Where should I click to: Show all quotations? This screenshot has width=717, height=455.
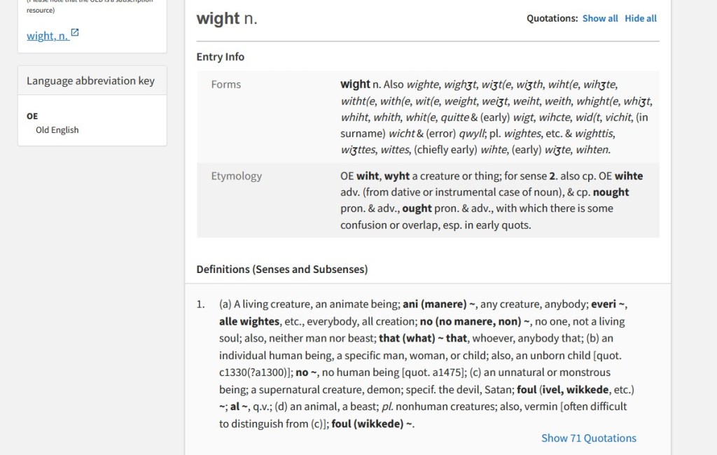pos(600,18)
